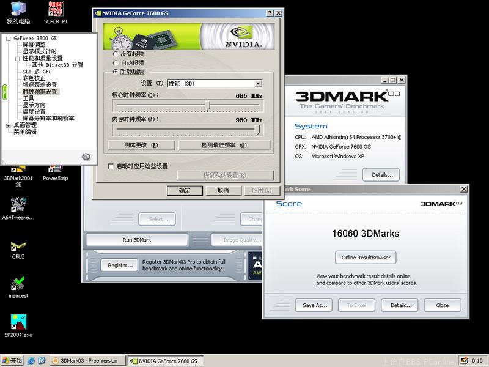Select the 没有超频 radio option
The width and height of the screenshot is (489, 367).
pyautogui.click(x=116, y=54)
